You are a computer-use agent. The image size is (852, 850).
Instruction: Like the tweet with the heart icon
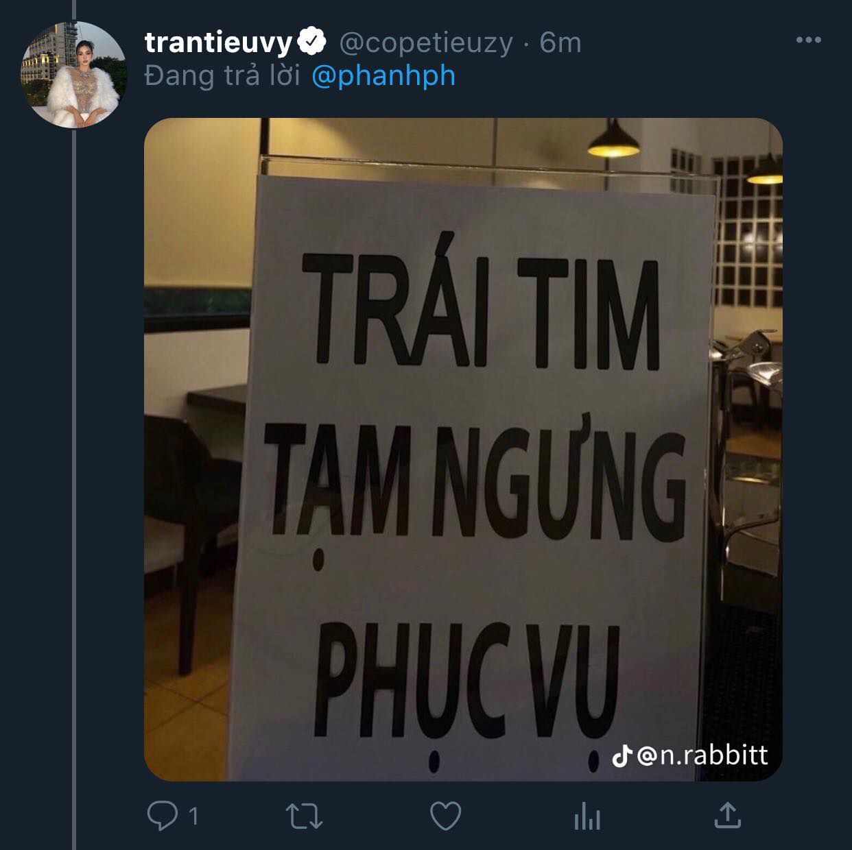pos(445,816)
